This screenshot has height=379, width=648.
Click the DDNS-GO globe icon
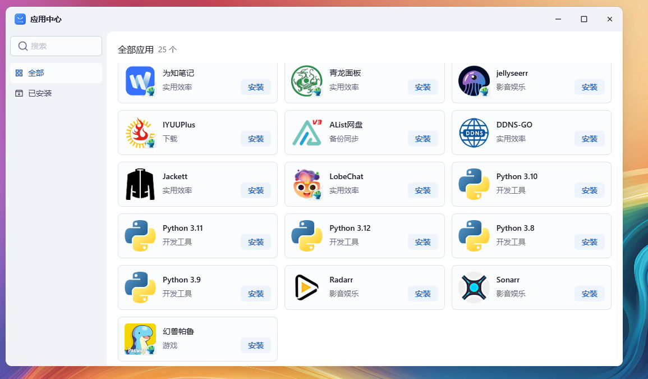pos(474,133)
